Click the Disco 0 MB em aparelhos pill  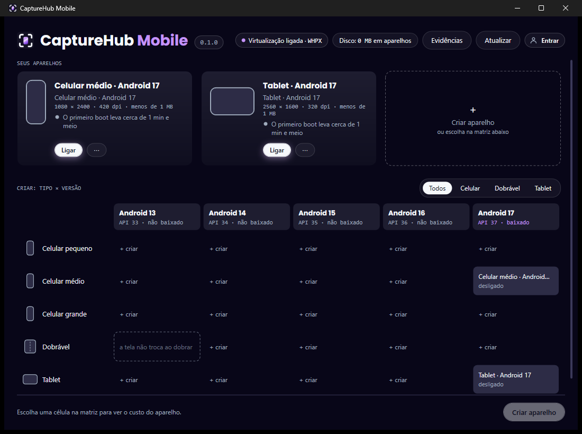pos(375,40)
